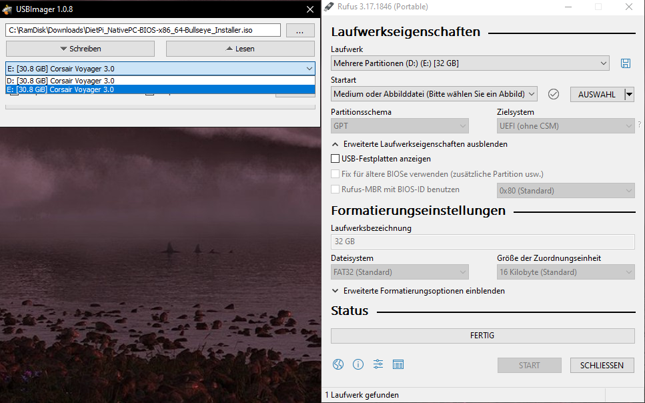Collapse Erweiterte Laufwerkseigenschaften section
This screenshot has height=403, width=645.
(420, 144)
